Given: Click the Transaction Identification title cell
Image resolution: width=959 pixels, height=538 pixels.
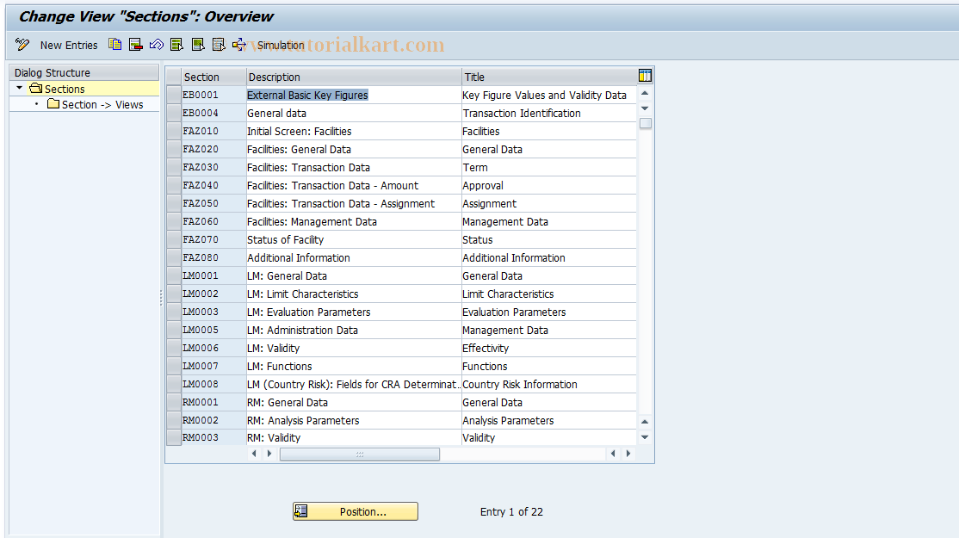Looking at the screenshot, I should (x=548, y=113).
